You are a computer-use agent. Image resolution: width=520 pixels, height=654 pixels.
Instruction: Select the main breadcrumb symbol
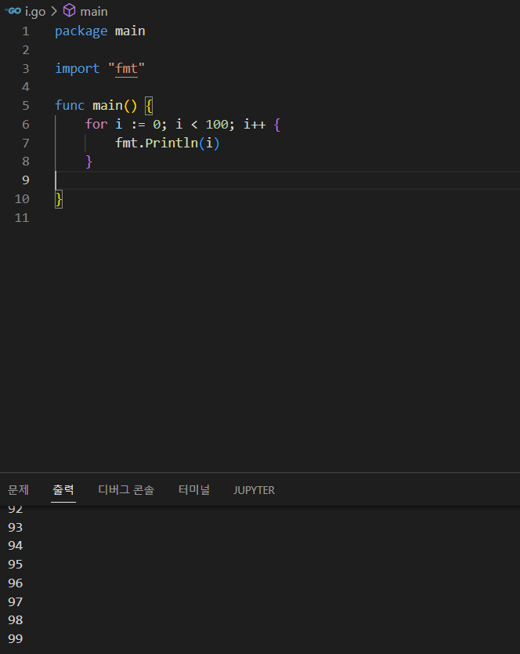click(x=94, y=12)
